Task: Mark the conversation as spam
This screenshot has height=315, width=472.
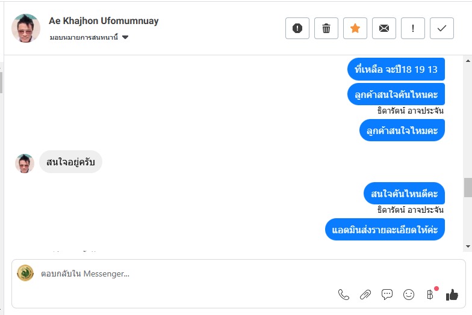Action: (297, 28)
